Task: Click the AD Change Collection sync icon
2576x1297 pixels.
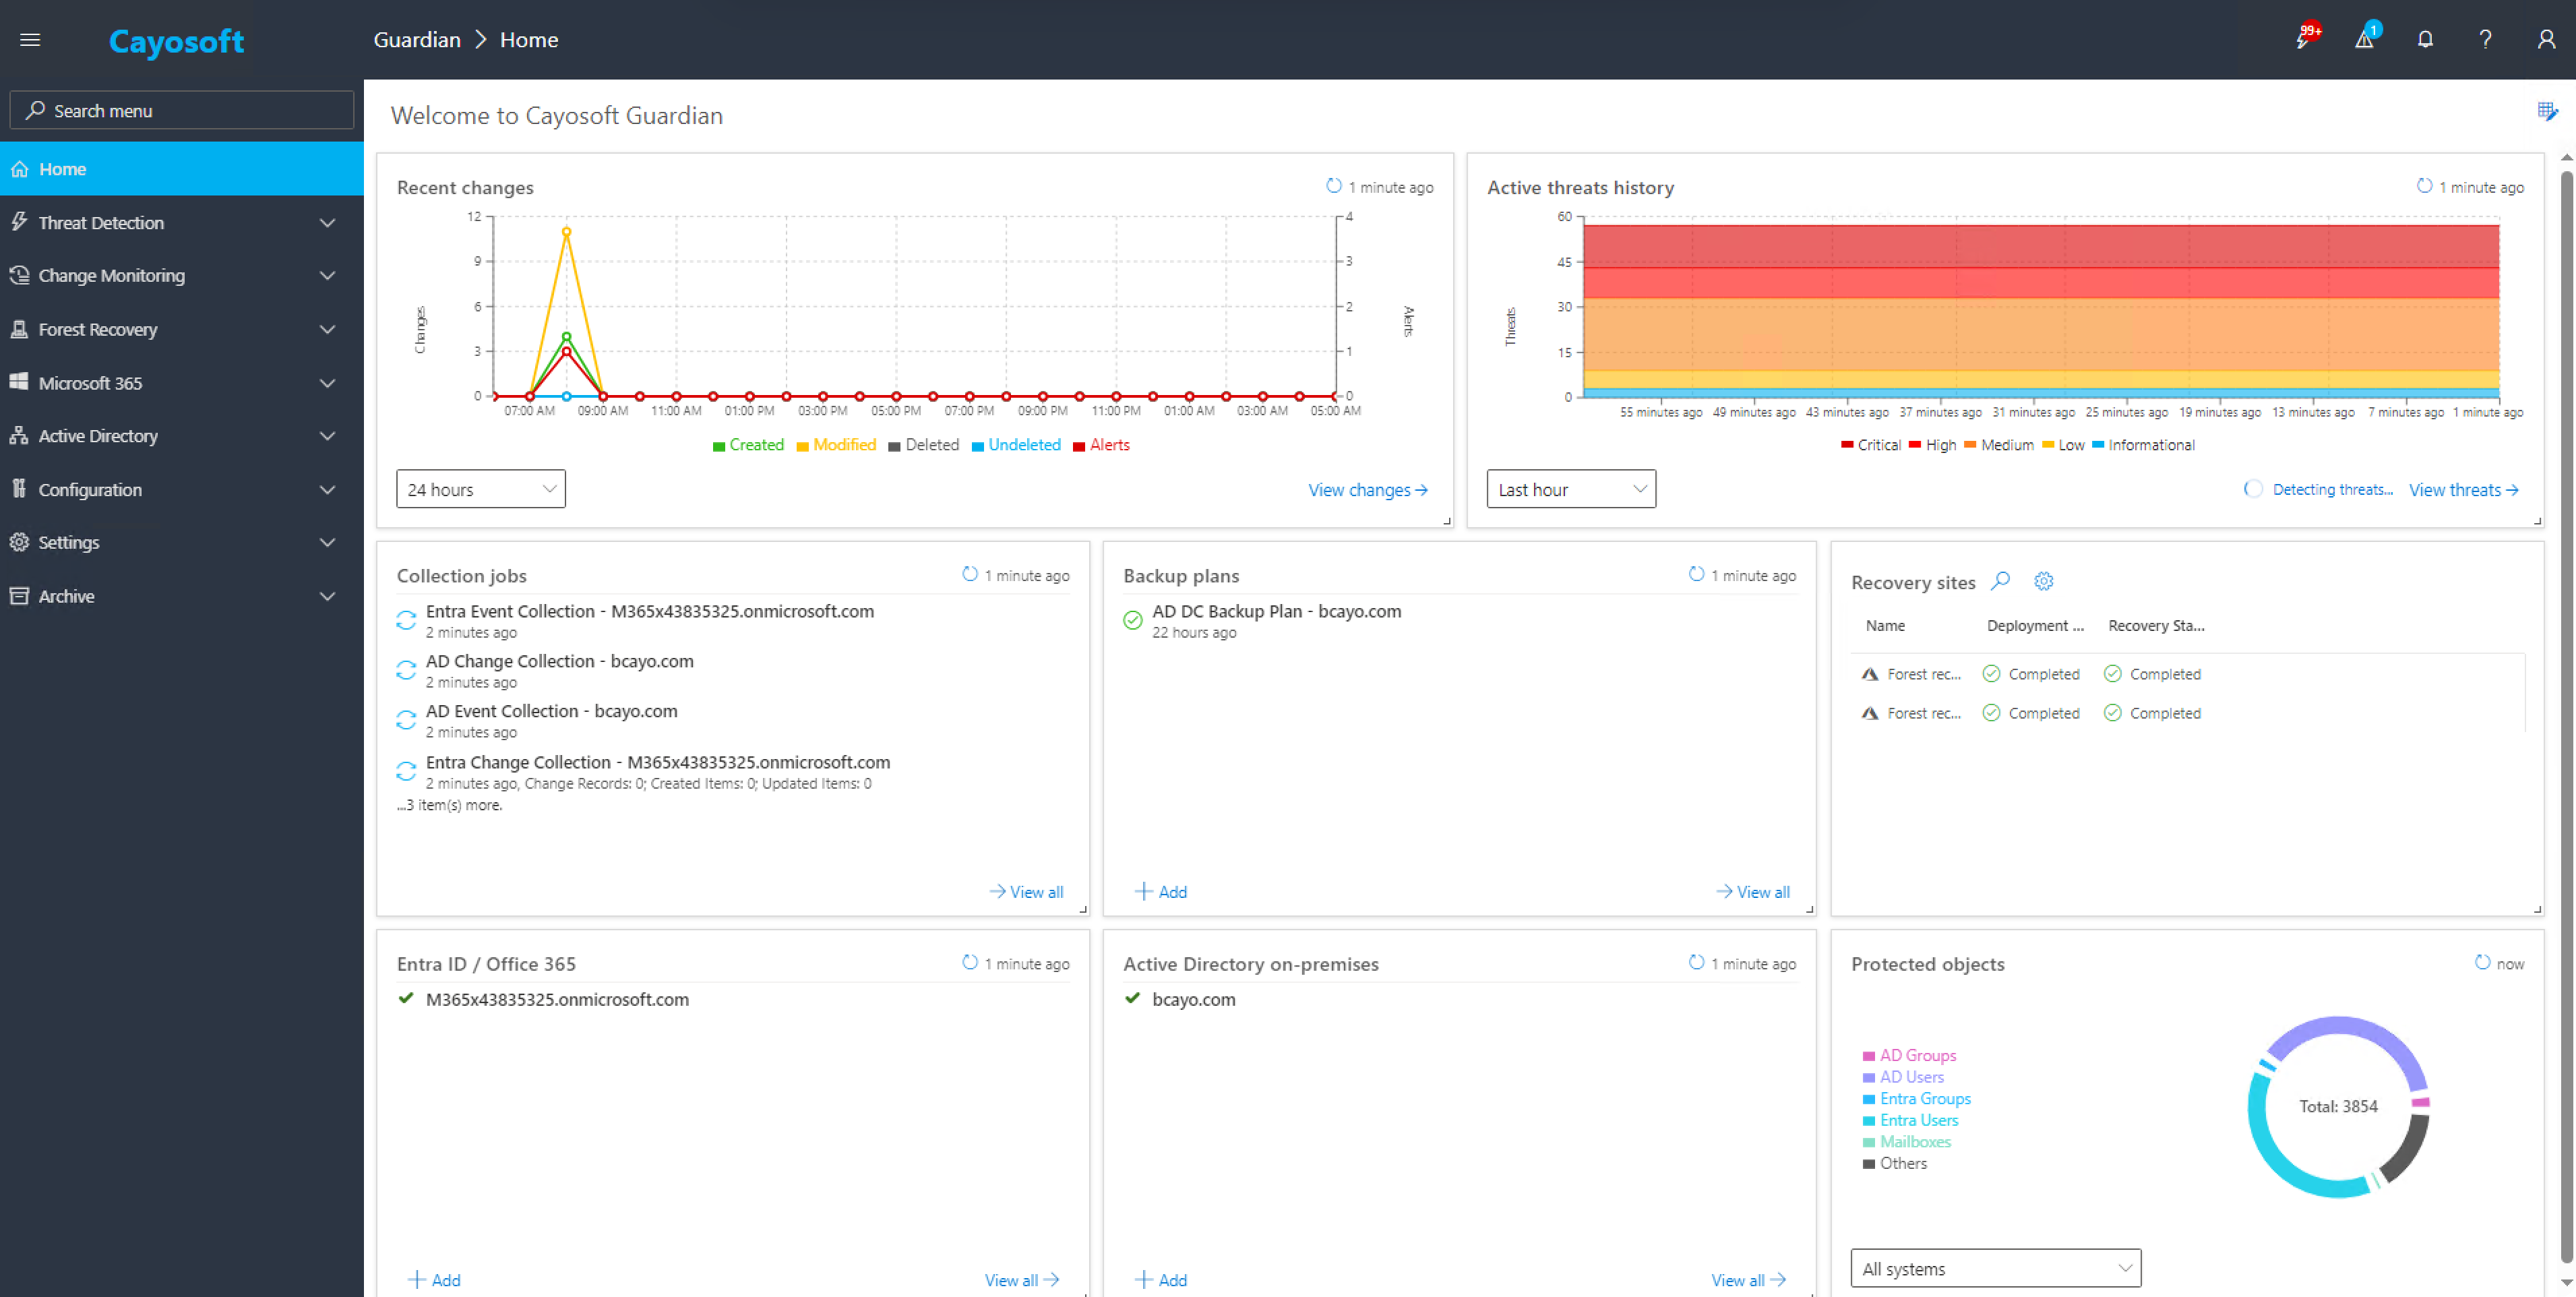Action: [406, 670]
